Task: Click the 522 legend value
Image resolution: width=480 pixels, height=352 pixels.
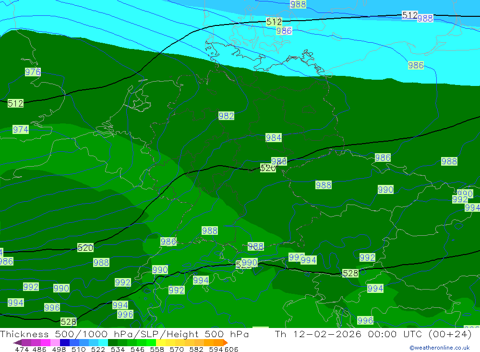Action: tap(98, 349)
